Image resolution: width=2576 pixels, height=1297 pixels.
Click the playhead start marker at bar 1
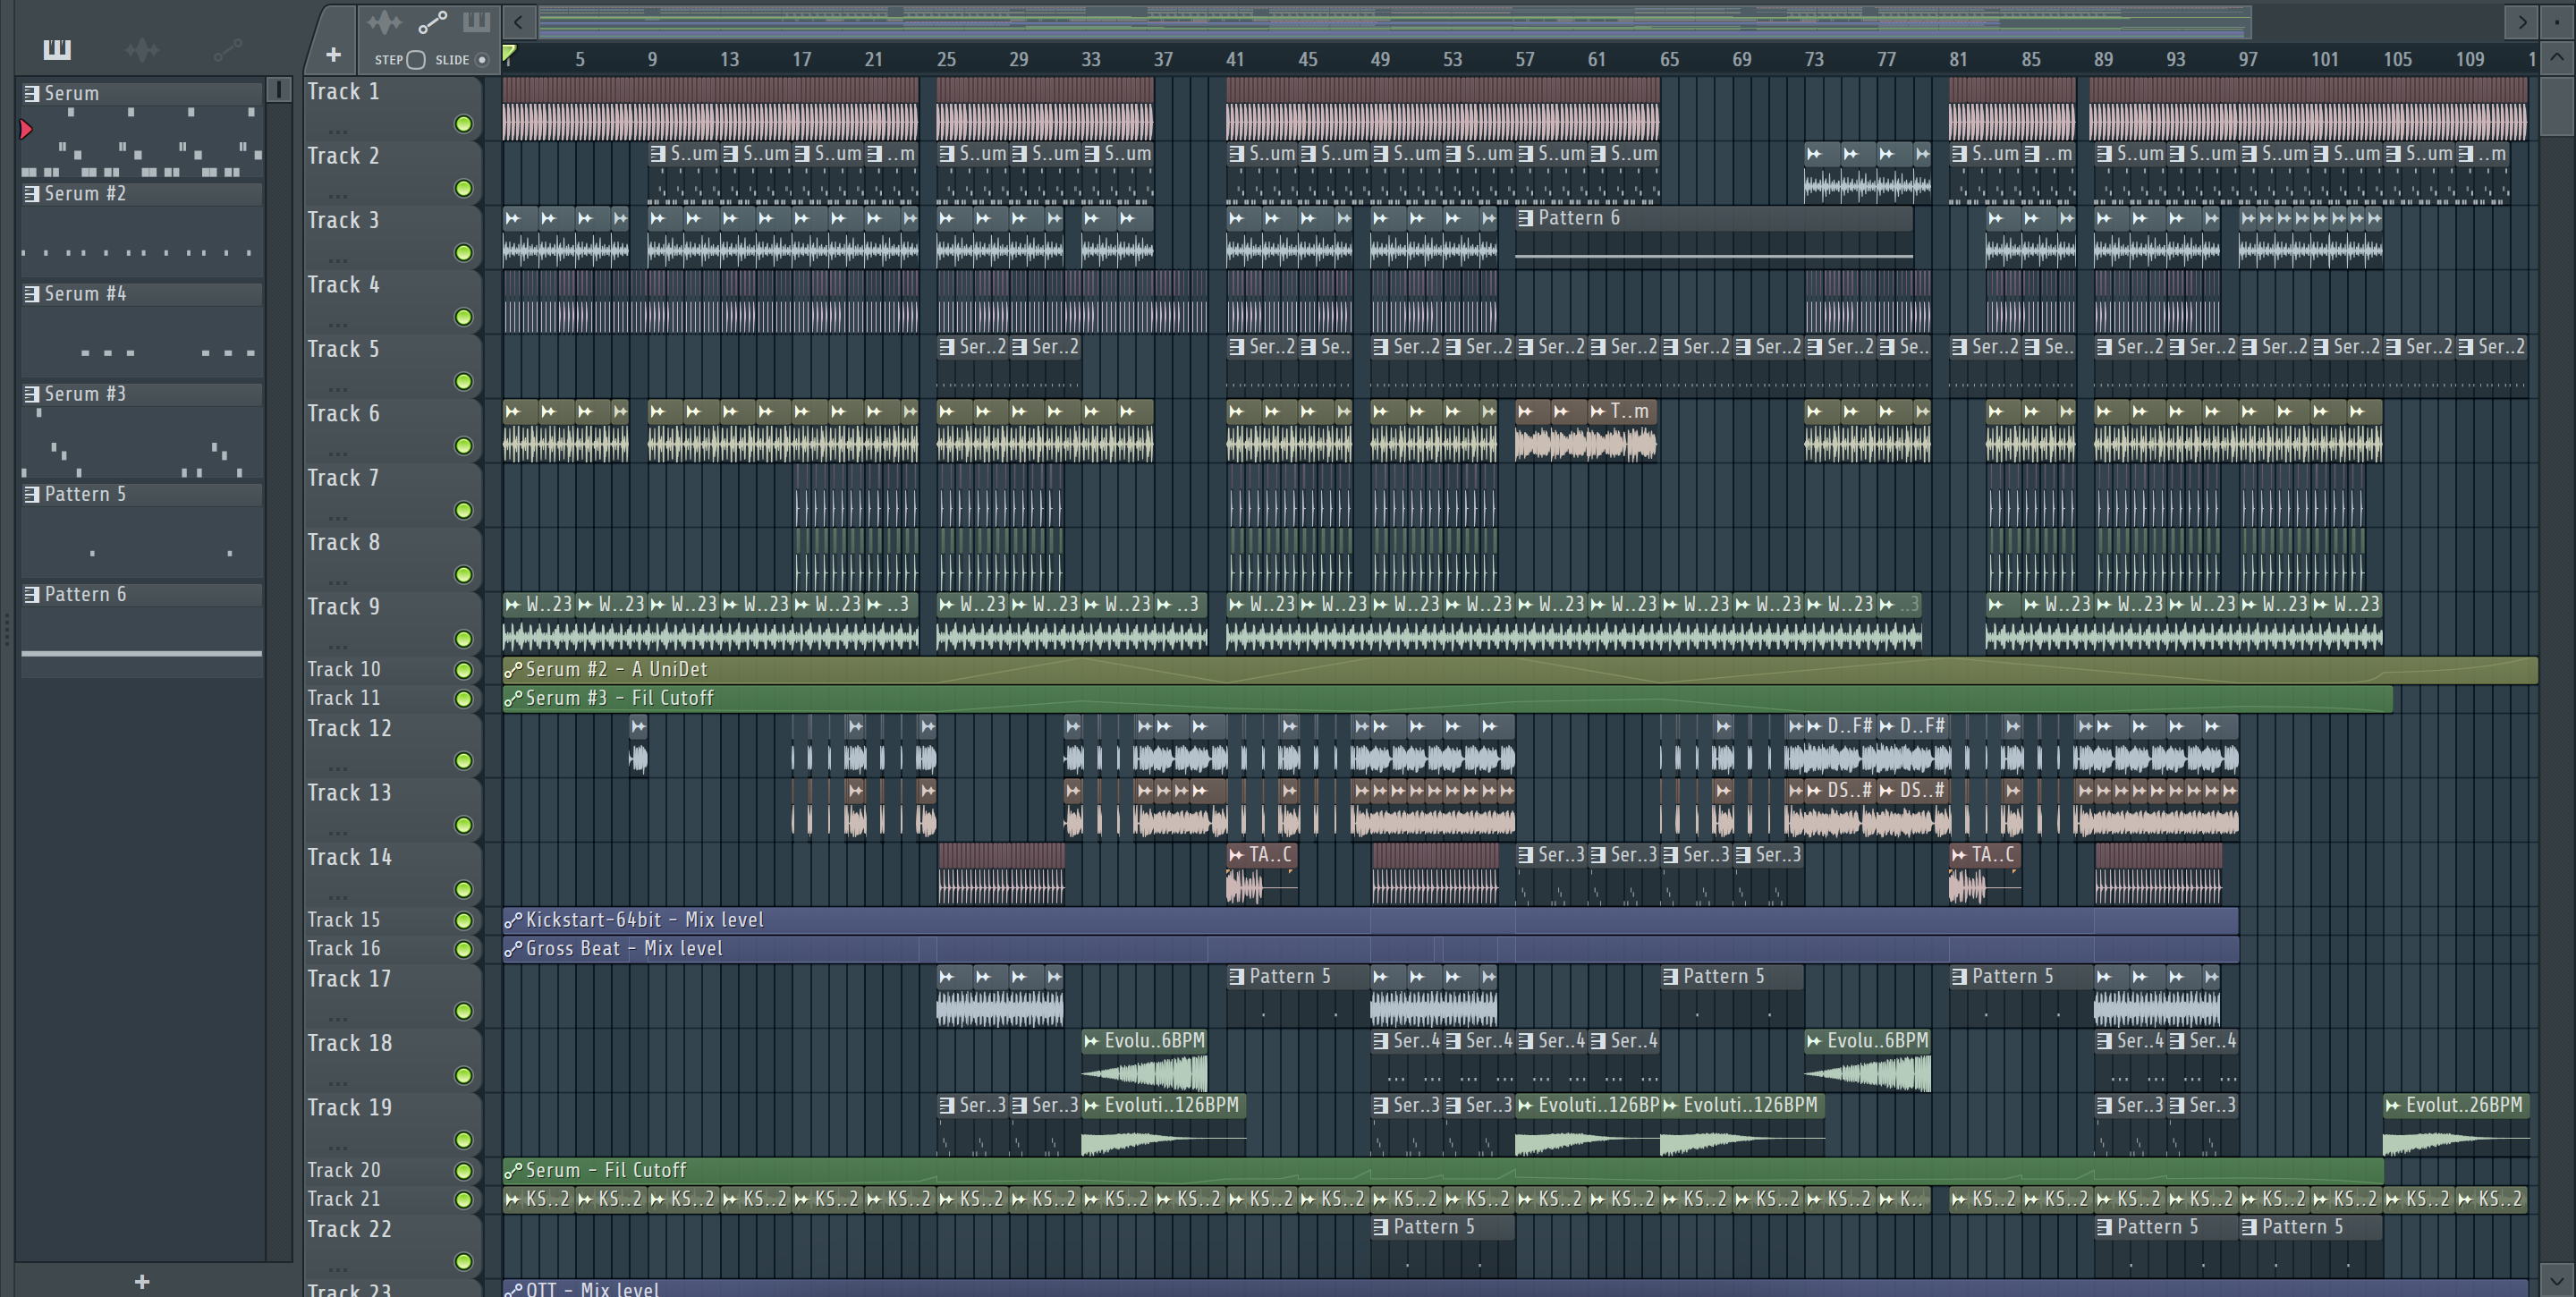[x=509, y=54]
